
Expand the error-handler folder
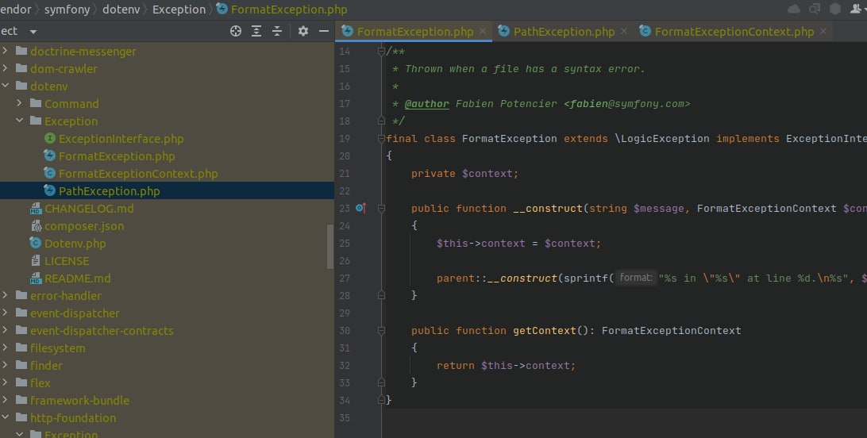pyautogui.click(x=5, y=295)
